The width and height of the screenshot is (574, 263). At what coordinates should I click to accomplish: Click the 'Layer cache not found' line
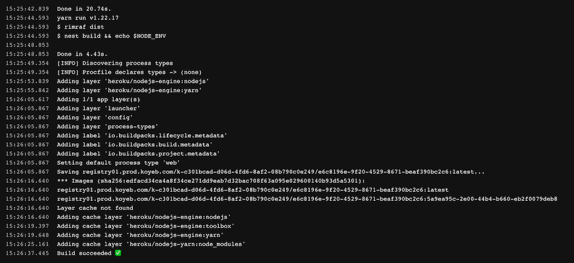click(95, 208)
